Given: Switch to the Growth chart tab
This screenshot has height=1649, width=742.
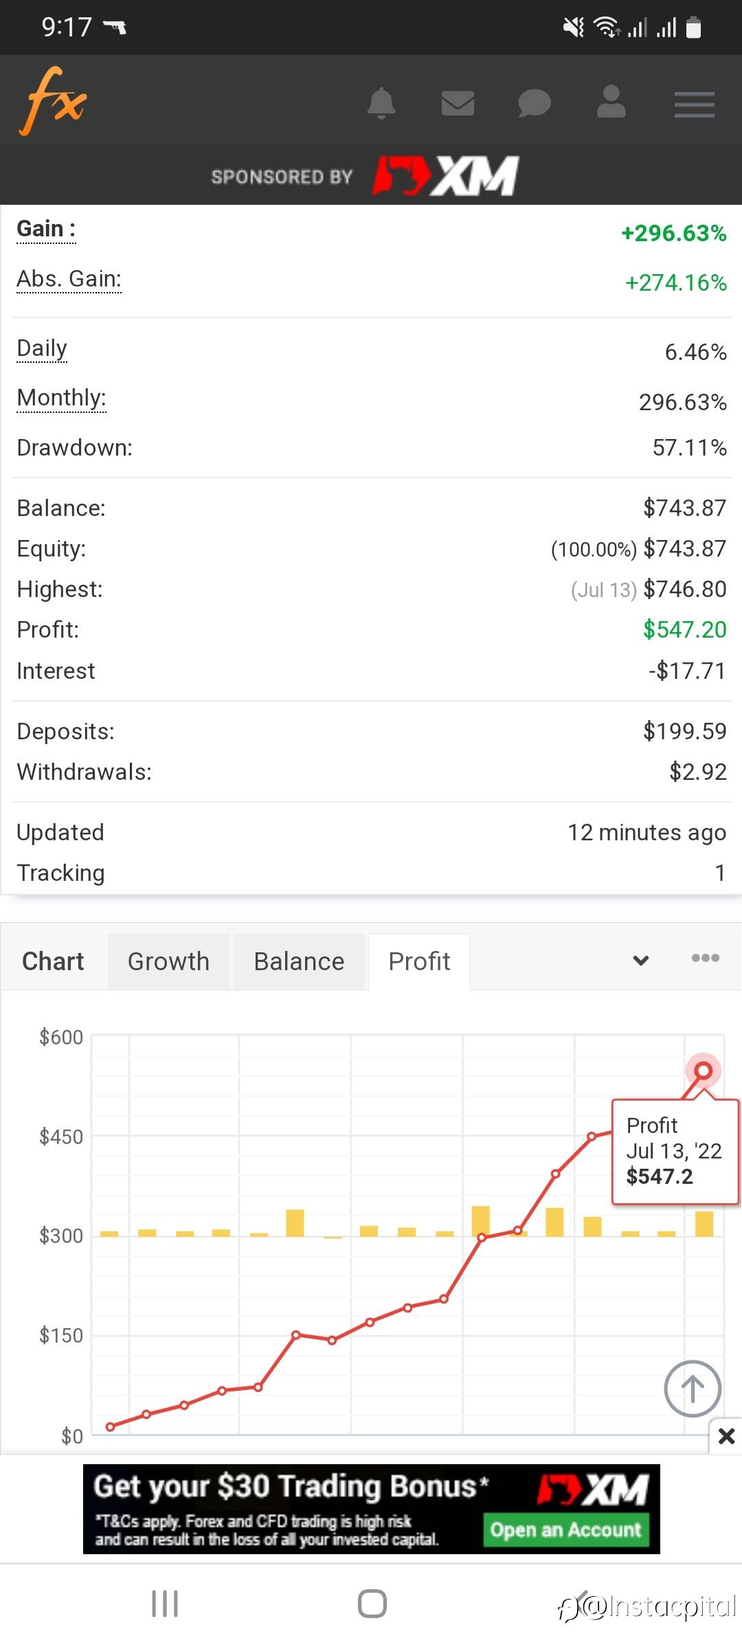Looking at the screenshot, I should tap(168, 961).
